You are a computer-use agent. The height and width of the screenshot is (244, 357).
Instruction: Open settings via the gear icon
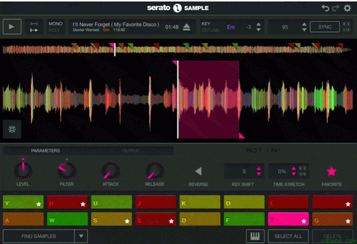point(347,8)
